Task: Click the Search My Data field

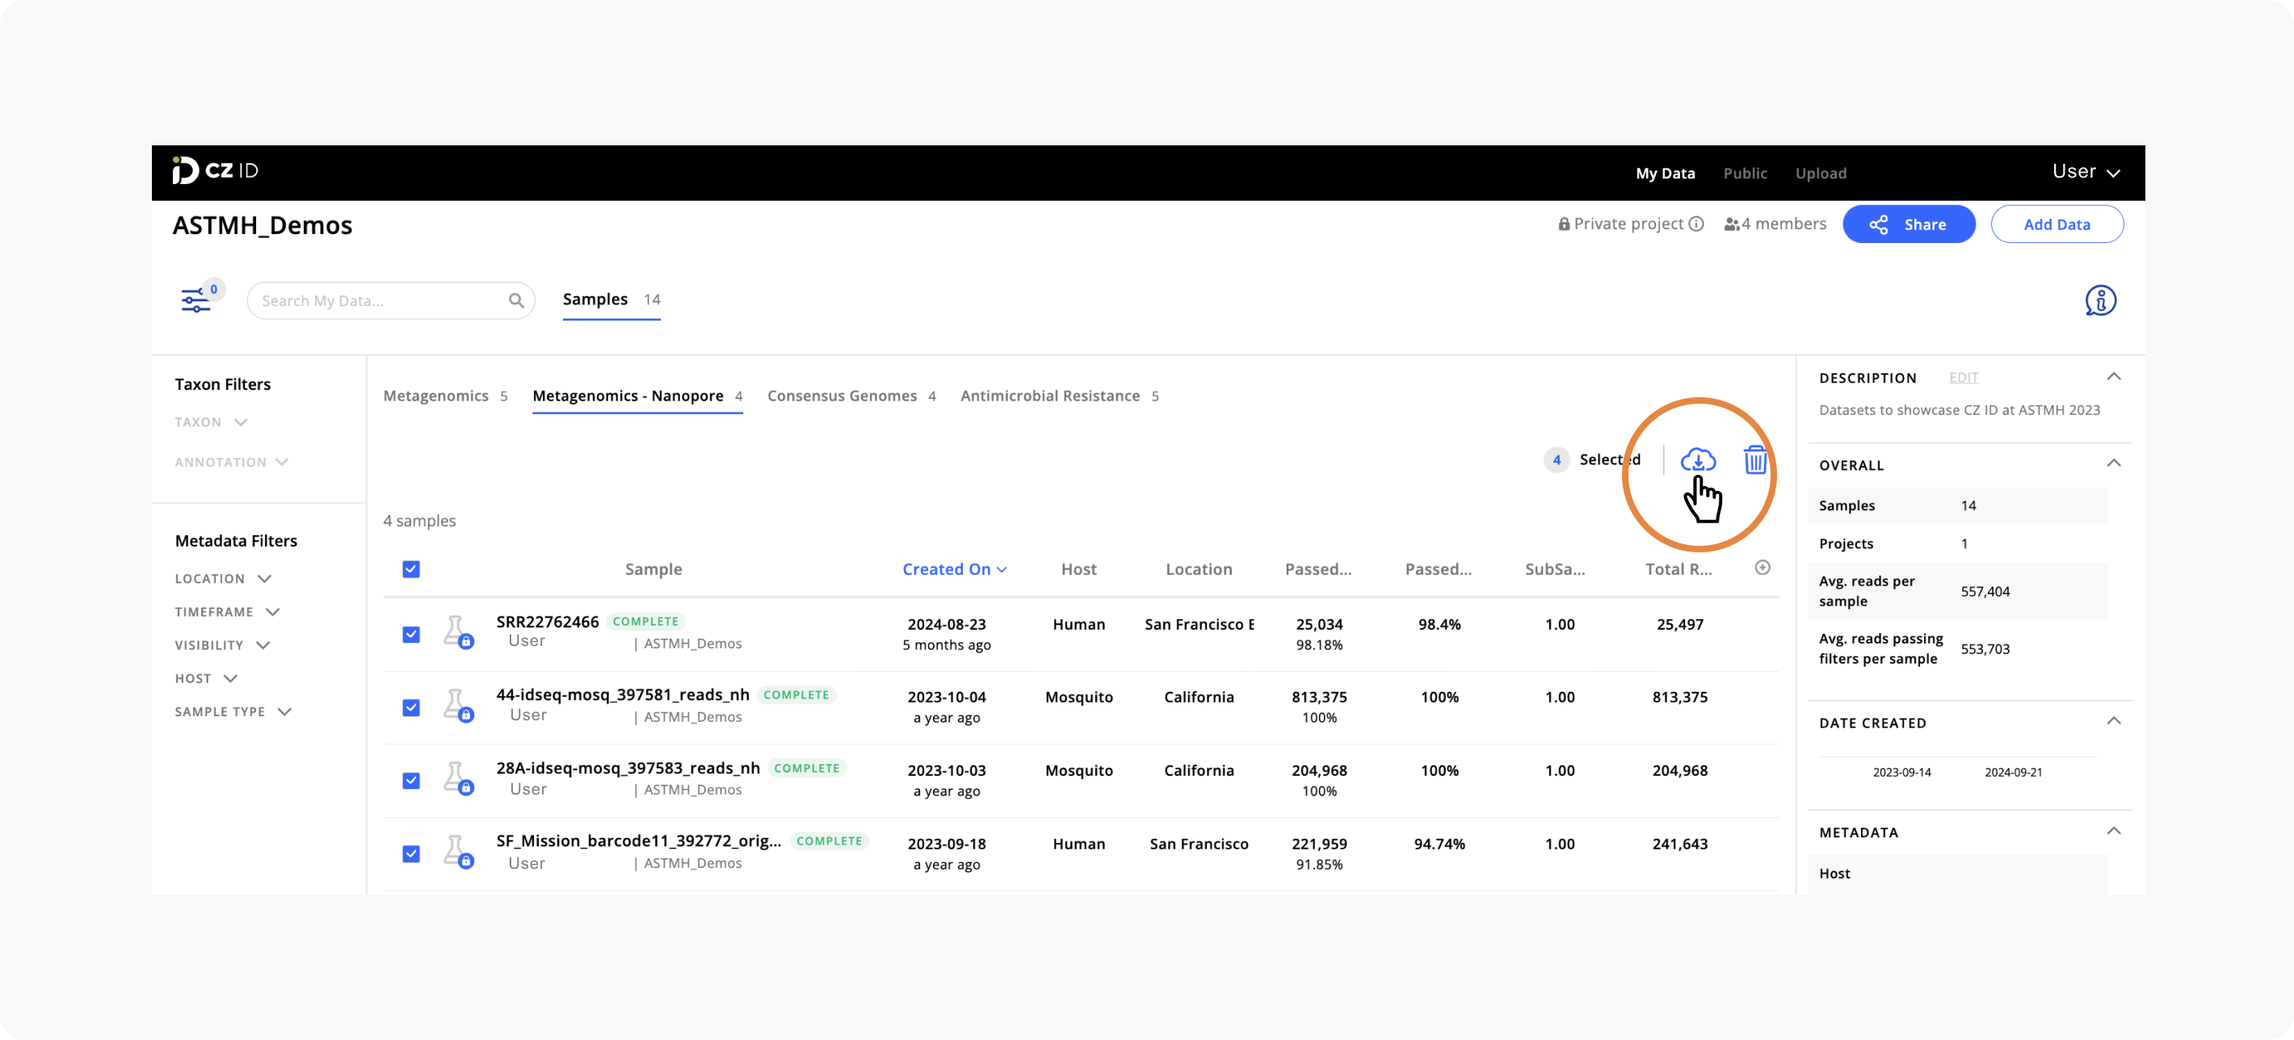Action: click(390, 301)
